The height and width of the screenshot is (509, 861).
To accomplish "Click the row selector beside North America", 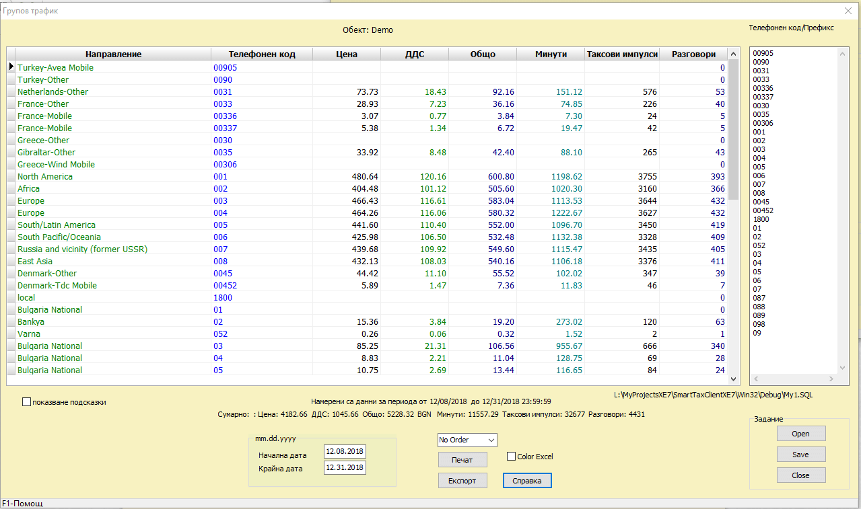I will 11,176.
